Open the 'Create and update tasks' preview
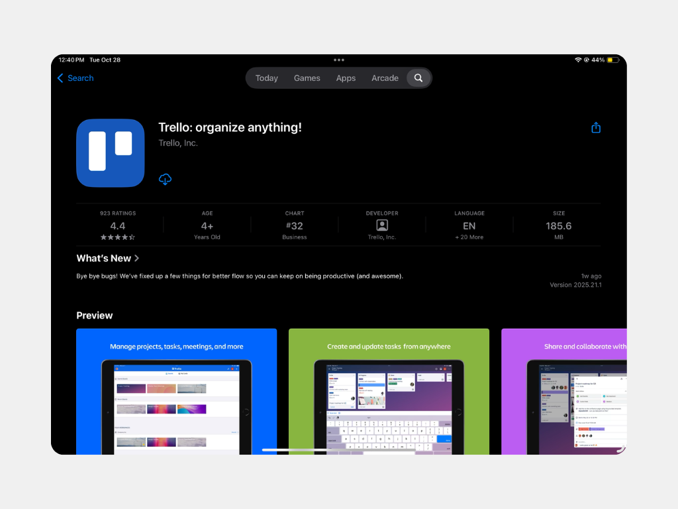 [389, 391]
